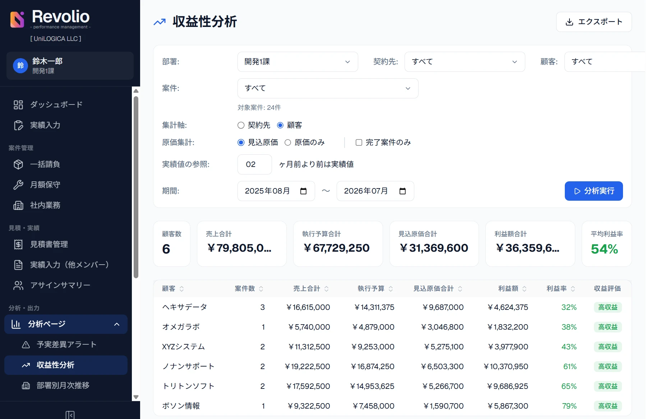Viewport: 646px width, 419px height.
Task: Click the 2025年08月 start period field
Action: (276, 191)
